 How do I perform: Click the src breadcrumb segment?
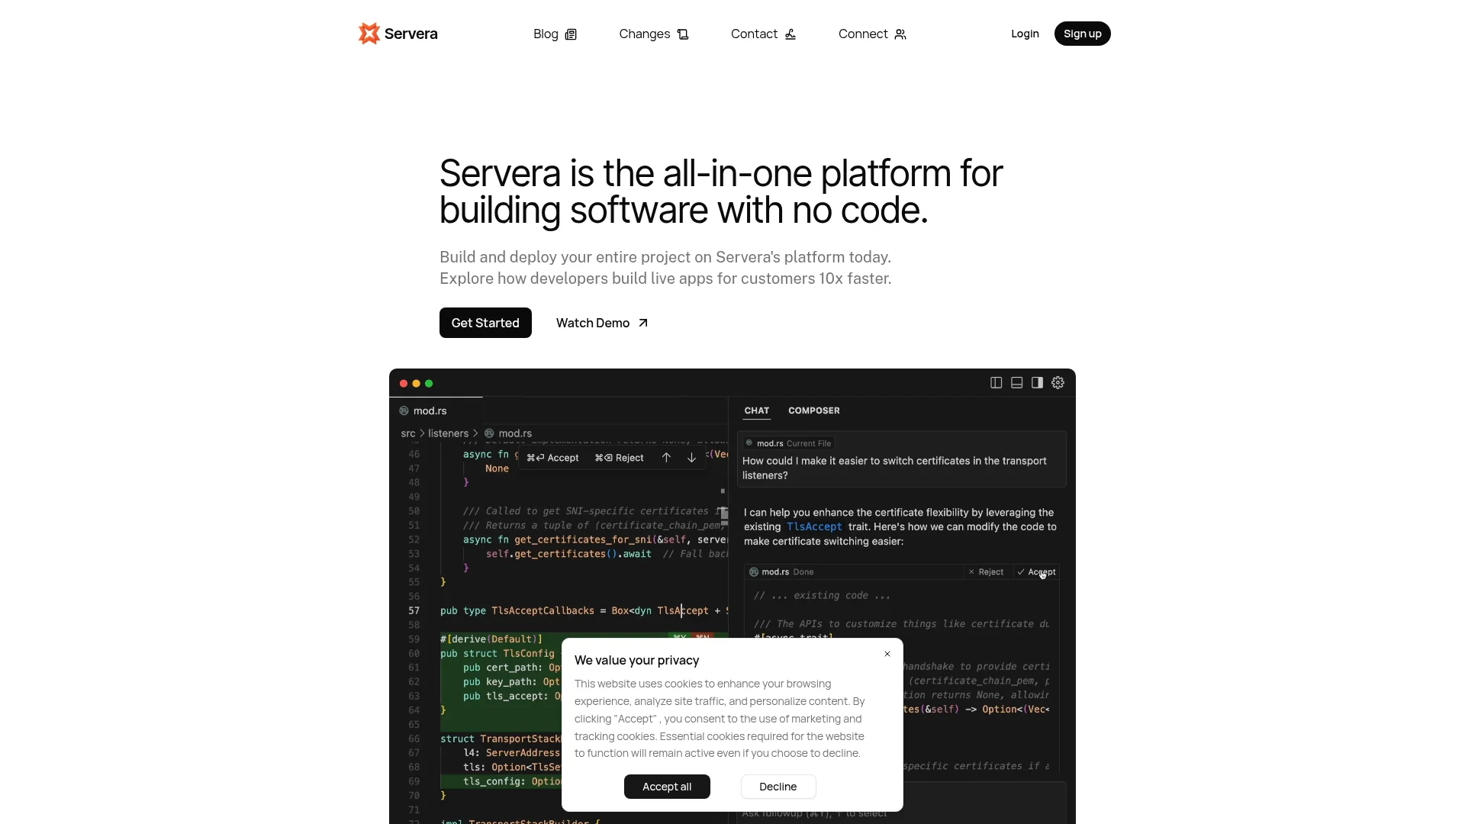click(x=408, y=433)
